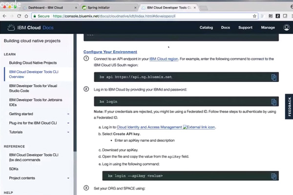293x195 pixels.
Task: Reload the page with the refresh icon
Action: click(x=19, y=16)
